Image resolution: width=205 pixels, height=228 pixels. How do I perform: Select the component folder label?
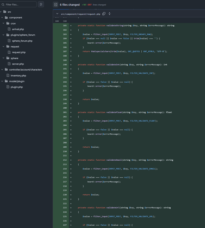16,18
